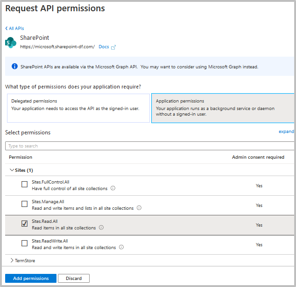This screenshot has width=296, height=287.
Task: Click the SharePoint URL text
Action: [x=57, y=47]
